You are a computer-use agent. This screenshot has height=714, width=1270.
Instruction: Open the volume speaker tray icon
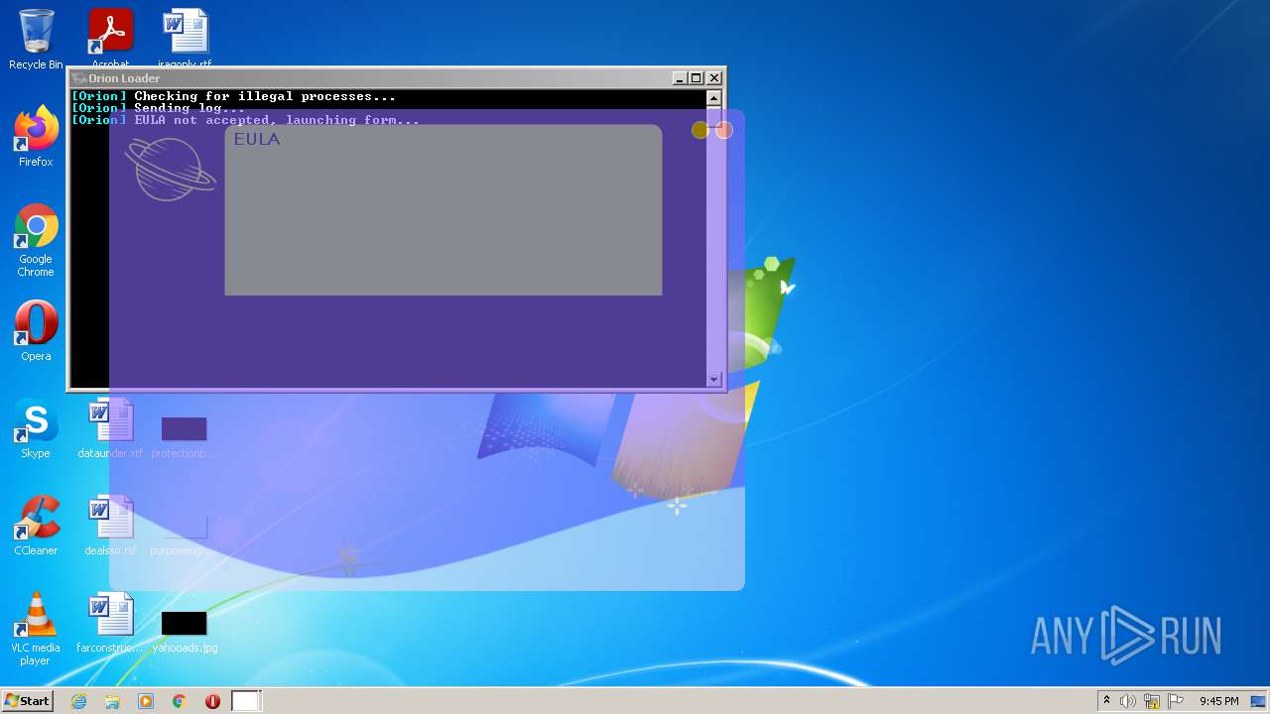(1128, 701)
